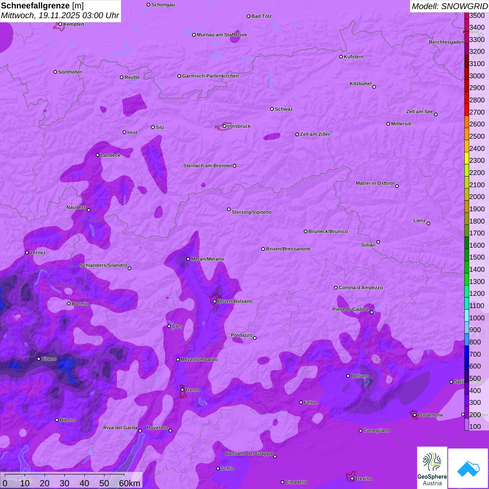Viewport: 489px width, 489px height.
Task: Click the Mittersill label
Action: click(x=401, y=124)
